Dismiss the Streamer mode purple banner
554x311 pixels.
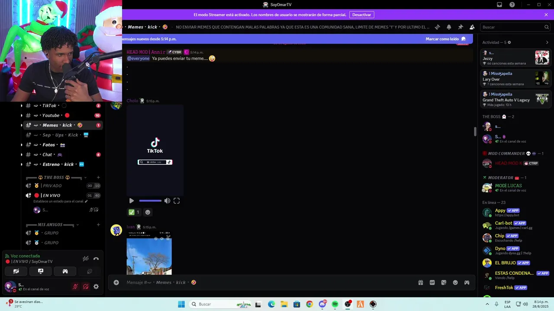tap(546, 15)
